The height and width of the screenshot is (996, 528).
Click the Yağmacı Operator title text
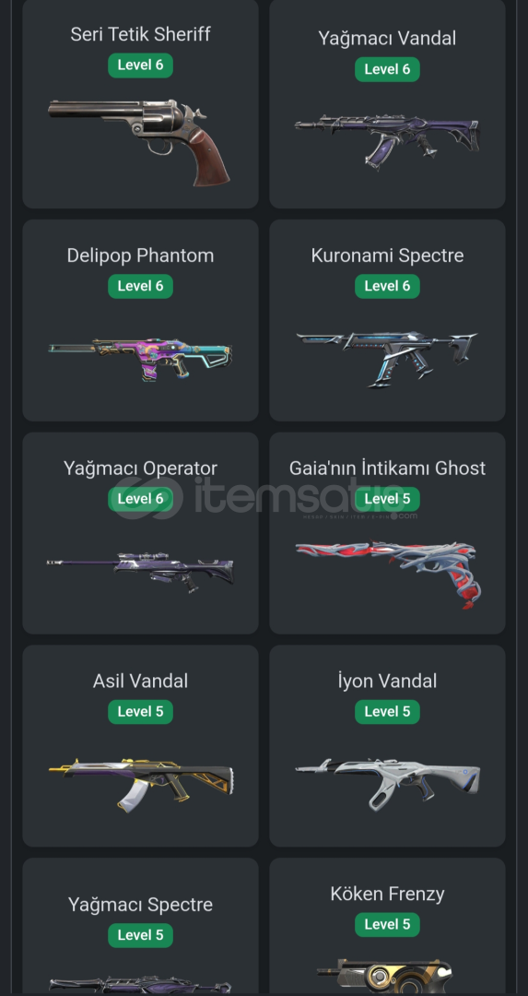pyautogui.click(x=140, y=468)
